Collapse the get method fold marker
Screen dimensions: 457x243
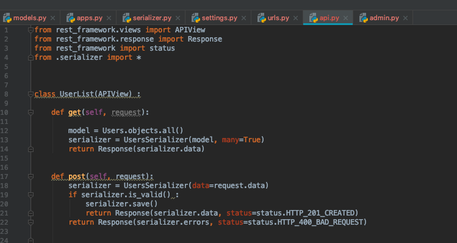(31, 112)
